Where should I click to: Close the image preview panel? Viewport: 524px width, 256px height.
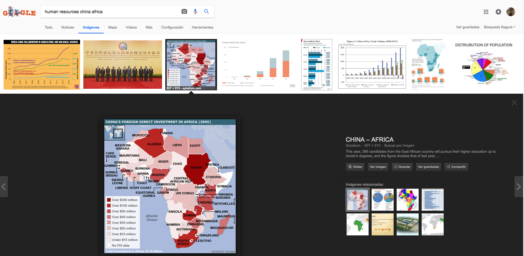pyautogui.click(x=514, y=102)
